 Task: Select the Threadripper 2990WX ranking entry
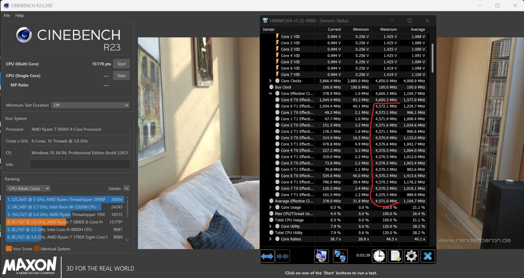click(x=65, y=199)
